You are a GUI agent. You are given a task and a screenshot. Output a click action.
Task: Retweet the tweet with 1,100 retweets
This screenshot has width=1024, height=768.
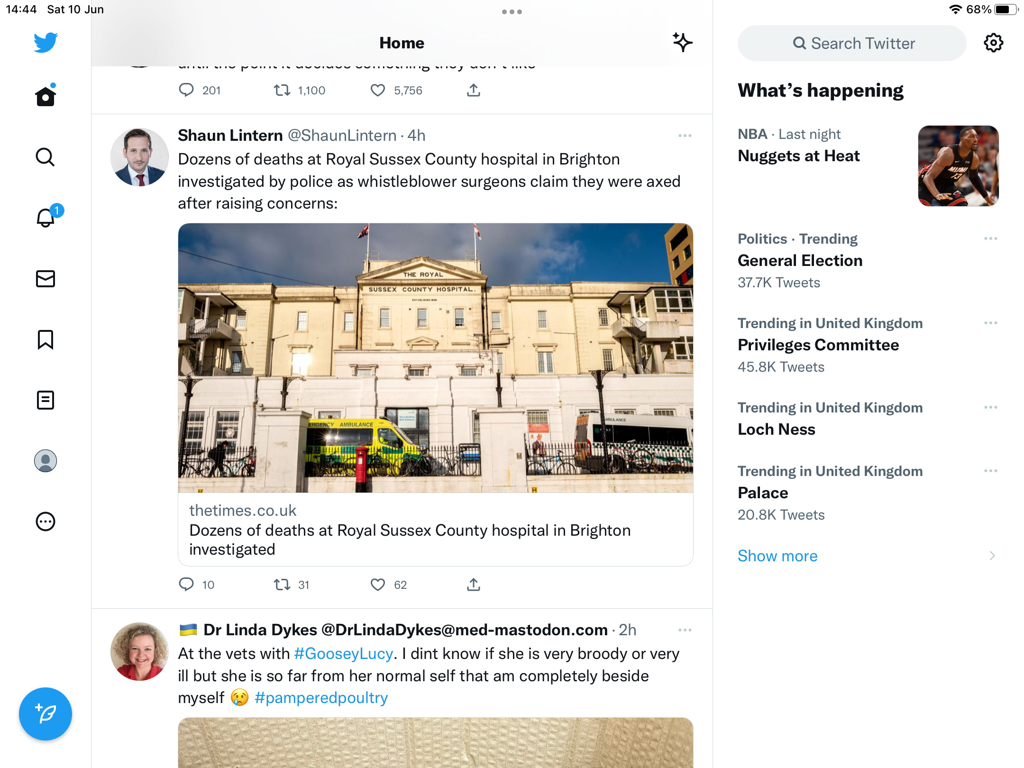[x=282, y=90]
